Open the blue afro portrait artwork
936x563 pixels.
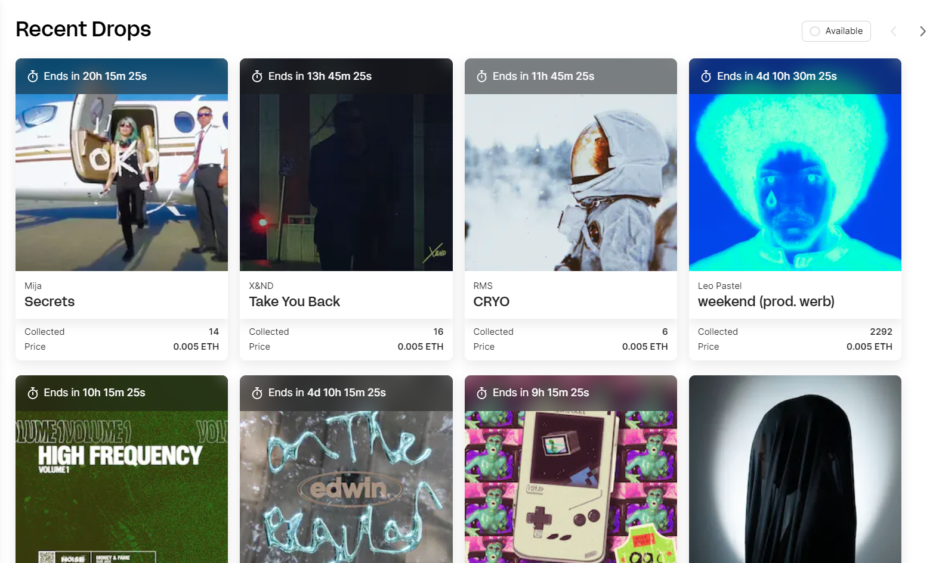[x=795, y=182]
